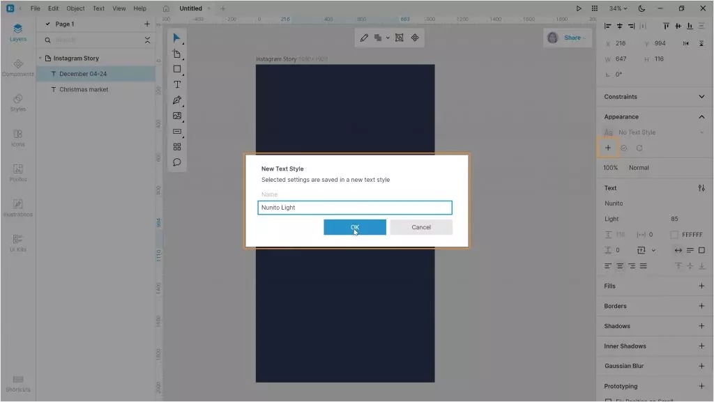Image resolution: width=714 pixels, height=402 pixels.
Task: Toggle dark mode moon icon
Action: (642, 8)
